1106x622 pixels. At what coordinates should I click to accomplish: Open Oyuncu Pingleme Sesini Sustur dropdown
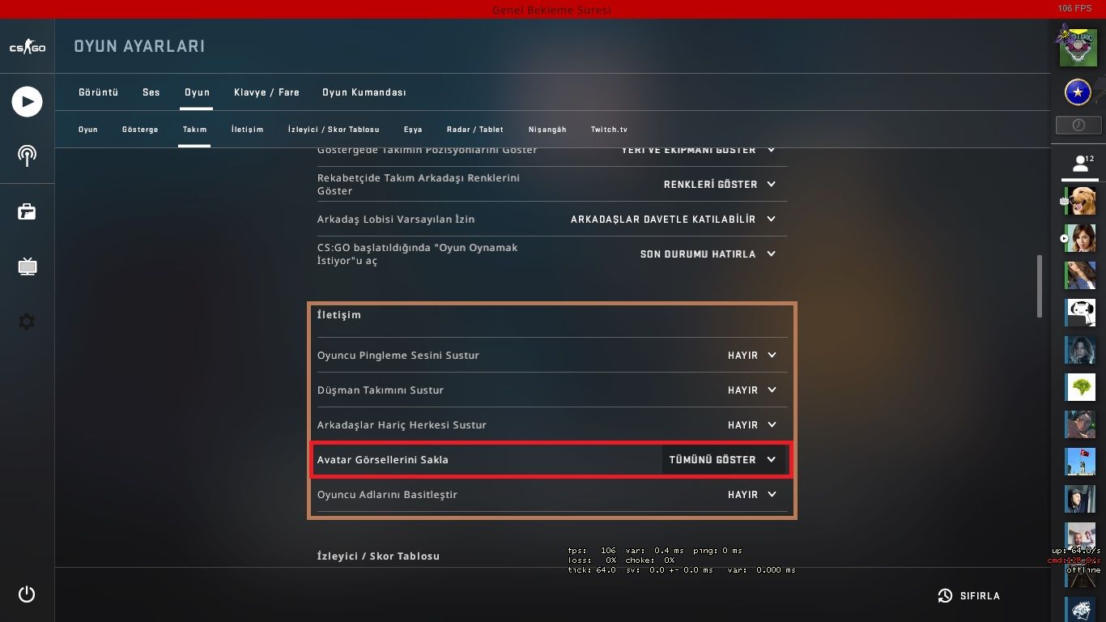point(752,356)
